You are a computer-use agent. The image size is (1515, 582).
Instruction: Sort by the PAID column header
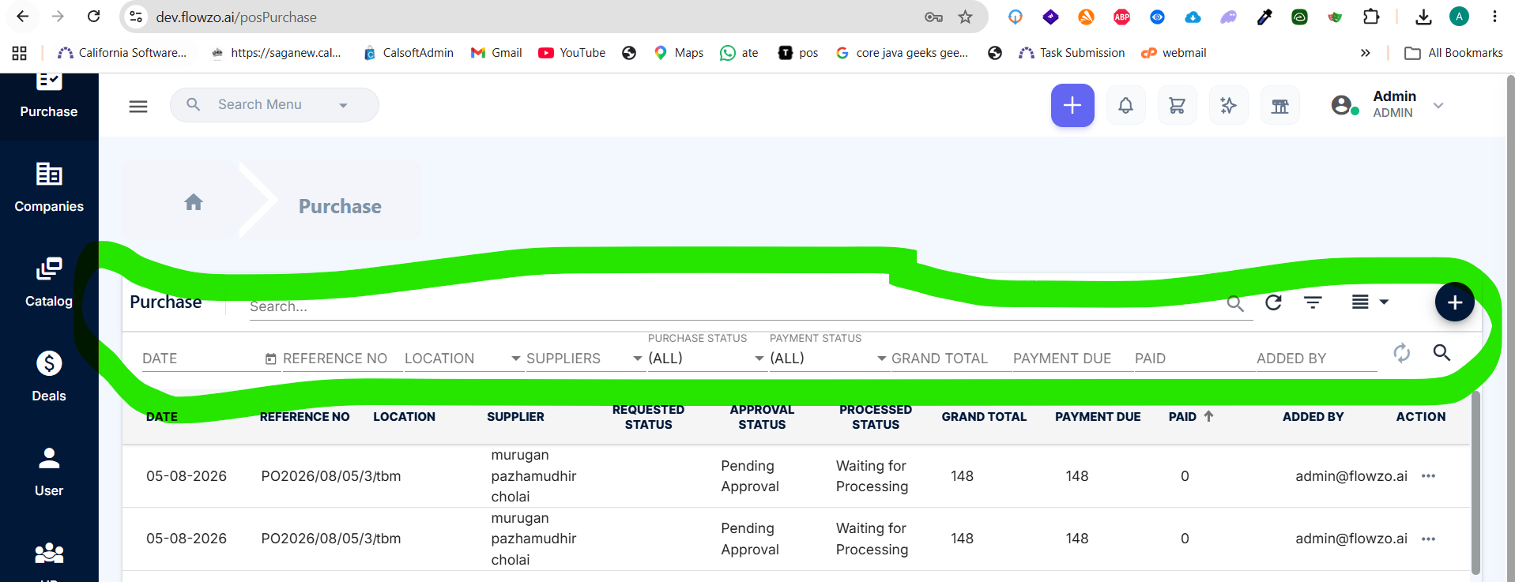(x=1182, y=417)
